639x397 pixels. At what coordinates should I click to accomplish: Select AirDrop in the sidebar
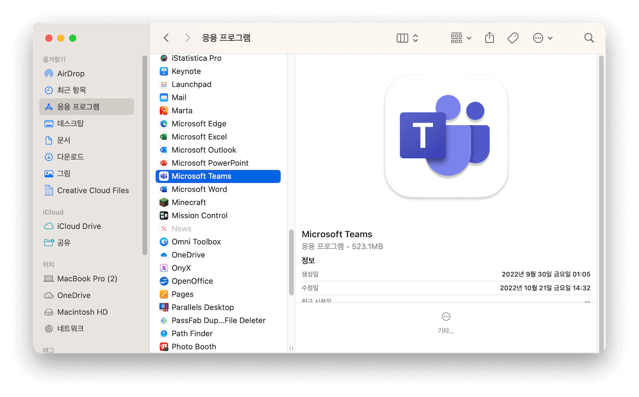pyautogui.click(x=87, y=73)
